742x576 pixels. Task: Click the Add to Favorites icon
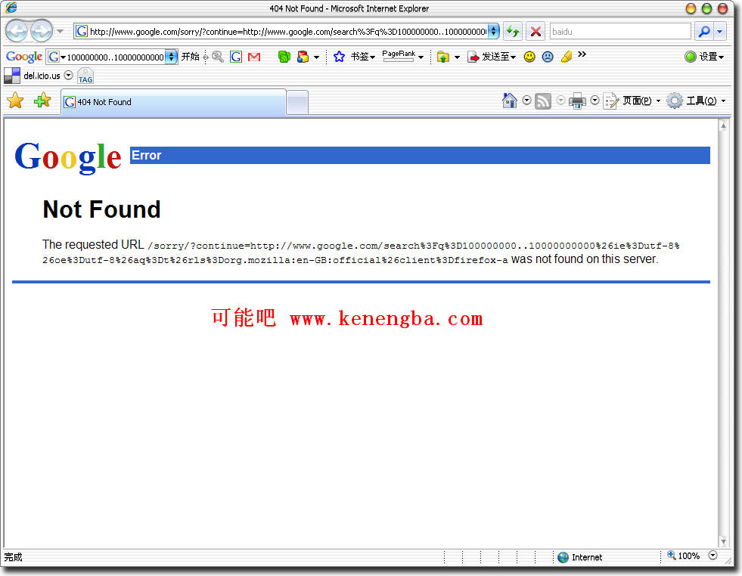[x=42, y=101]
